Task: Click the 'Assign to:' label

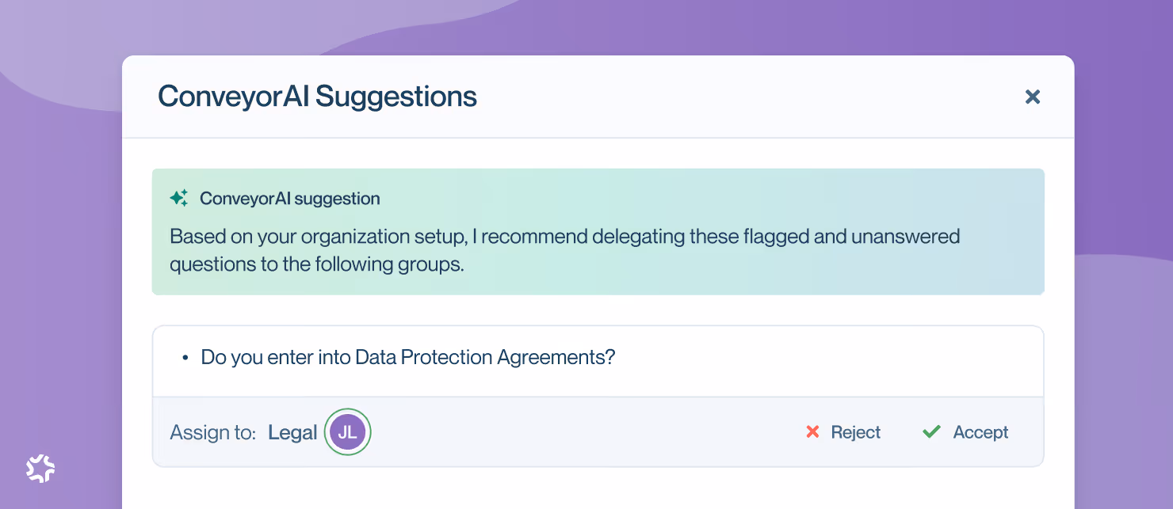Action: [213, 432]
